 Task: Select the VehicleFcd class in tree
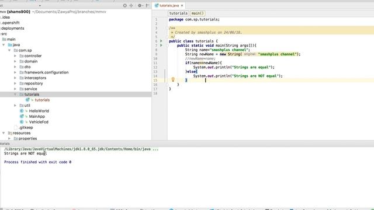39,122
